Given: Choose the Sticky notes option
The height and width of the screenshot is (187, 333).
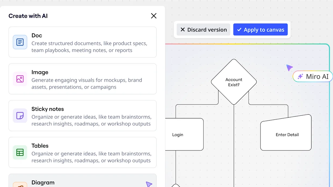Looking at the screenshot, I should point(83,116).
